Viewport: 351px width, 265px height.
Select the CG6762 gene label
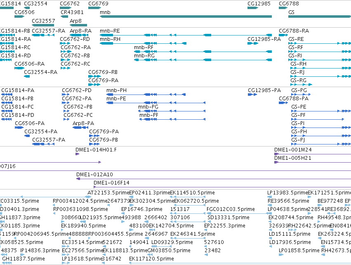pos(70,4)
